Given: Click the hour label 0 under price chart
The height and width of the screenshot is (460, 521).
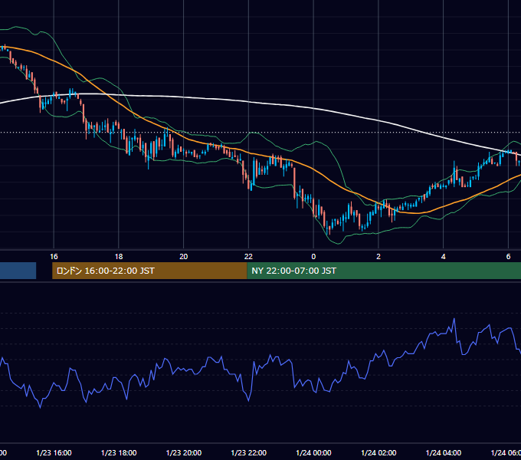Looking at the screenshot, I should click(x=313, y=257).
